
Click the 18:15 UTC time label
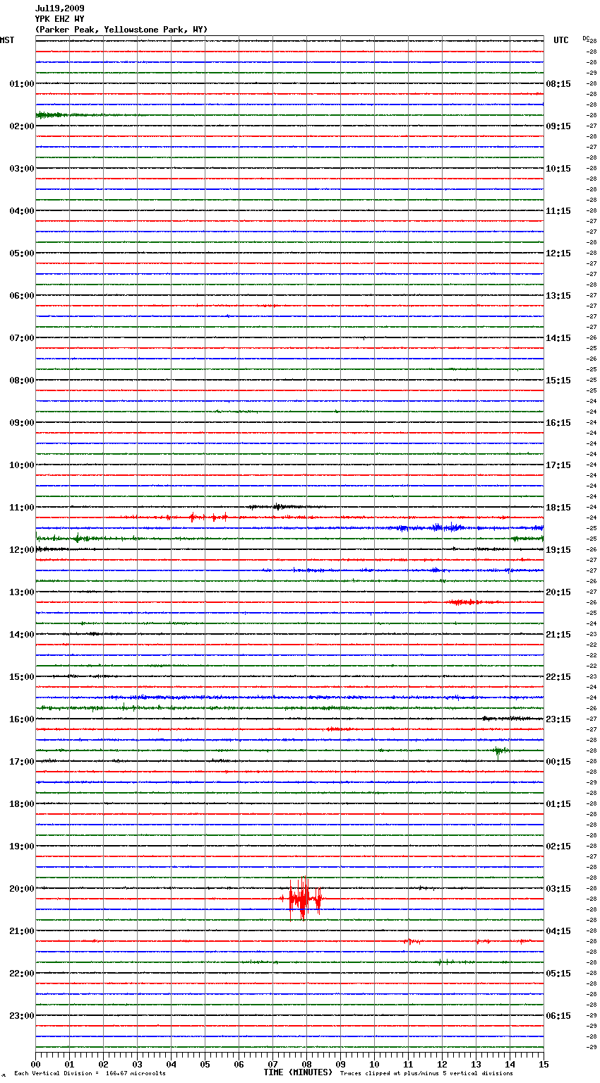pyautogui.click(x=558, y=508)
